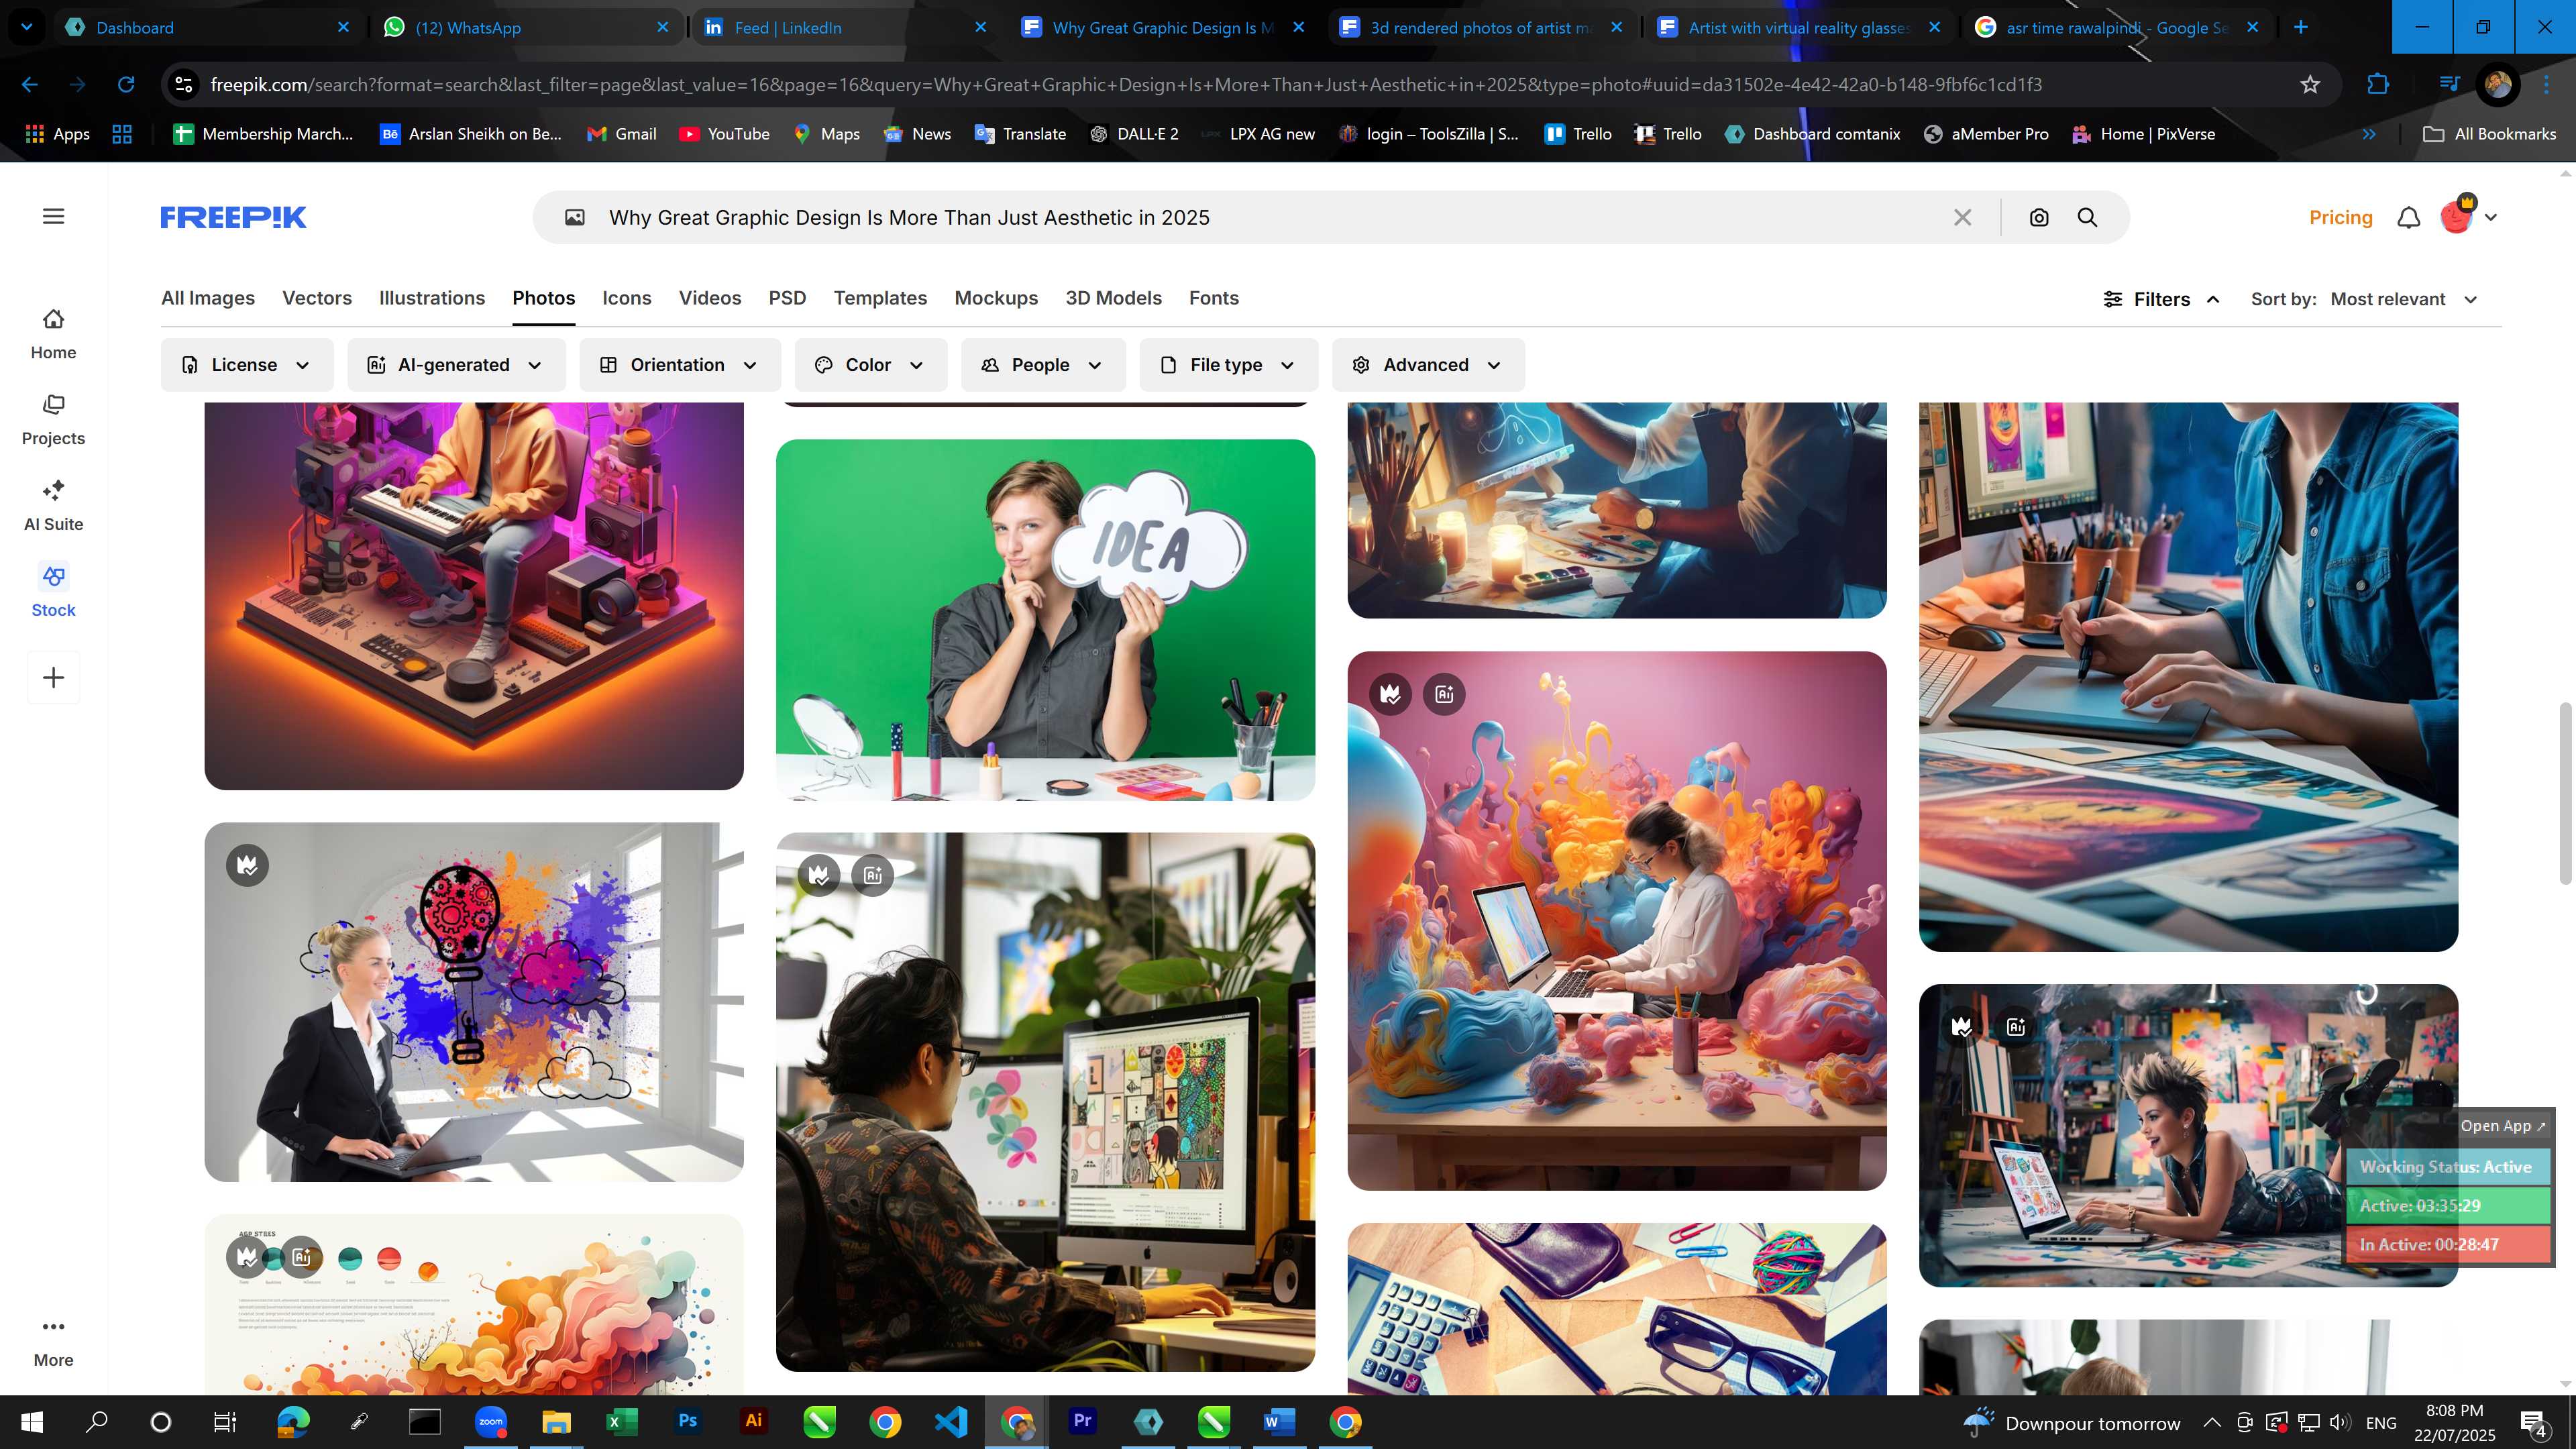Click premium crown on punk woman laptop image
The image size is (2576, 1449).
coord(1962,1026)
